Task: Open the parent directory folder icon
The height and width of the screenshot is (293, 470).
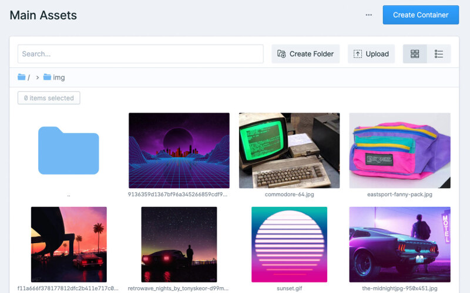Action: 69,151
